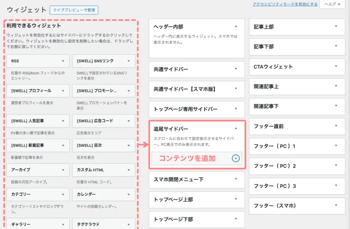Open the コンテンツを追加 circular dropdown icon
The image size is (350, 229).
(236, 158)
